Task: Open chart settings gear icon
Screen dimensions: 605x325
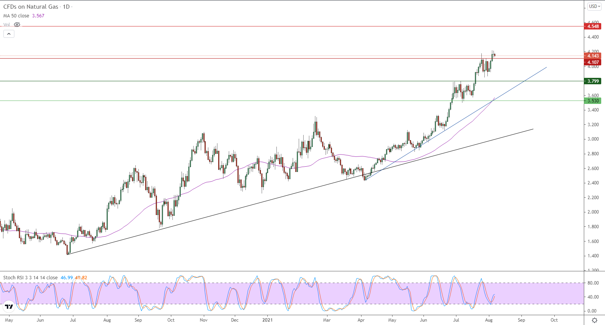Action: [594, 320]
